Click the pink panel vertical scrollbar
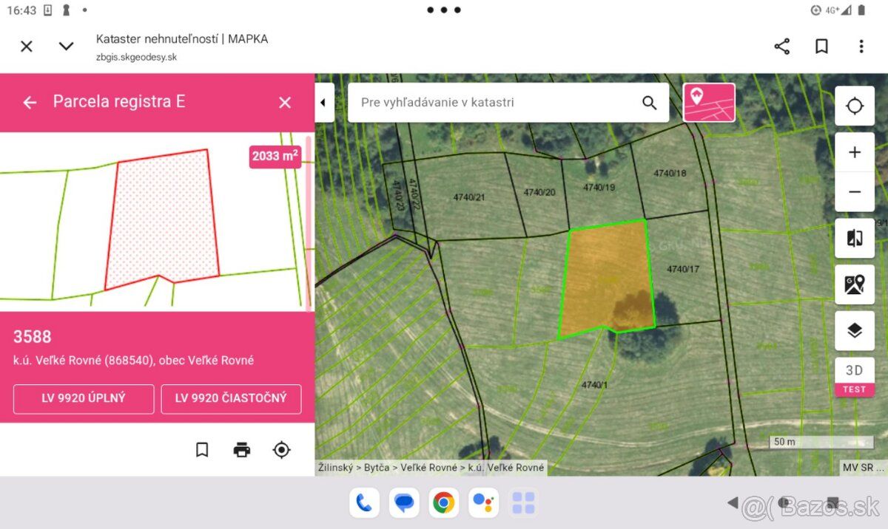Viewport: 888px width, 529px height. 309,222
